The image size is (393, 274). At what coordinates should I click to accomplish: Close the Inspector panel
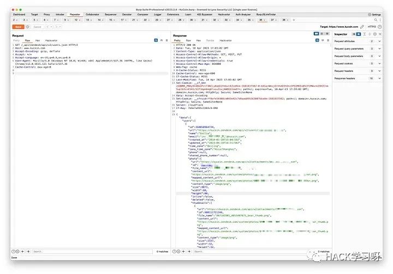coord(380,34)
